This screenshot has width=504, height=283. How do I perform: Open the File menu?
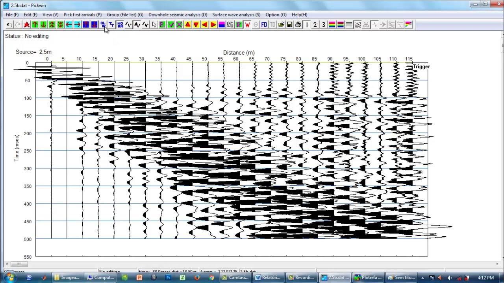(12, 15)
